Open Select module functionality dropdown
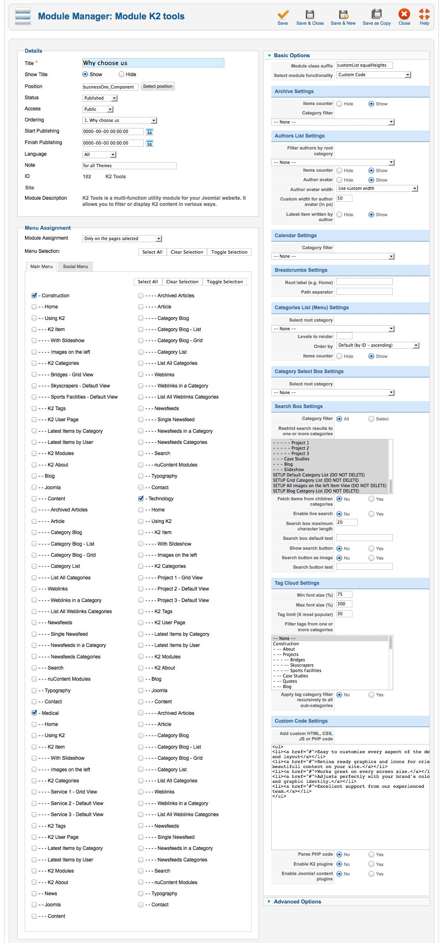This screenshot has height=943, width=443. coord(374,75)
